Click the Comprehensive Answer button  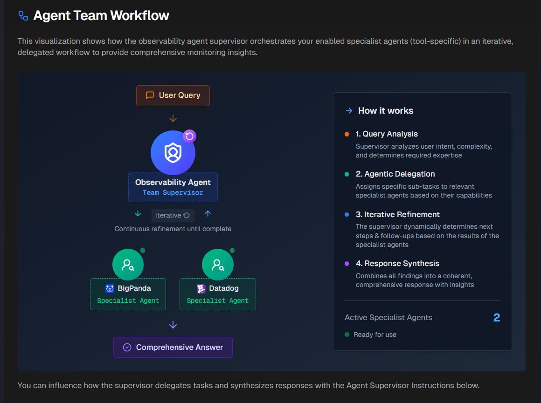173,347
